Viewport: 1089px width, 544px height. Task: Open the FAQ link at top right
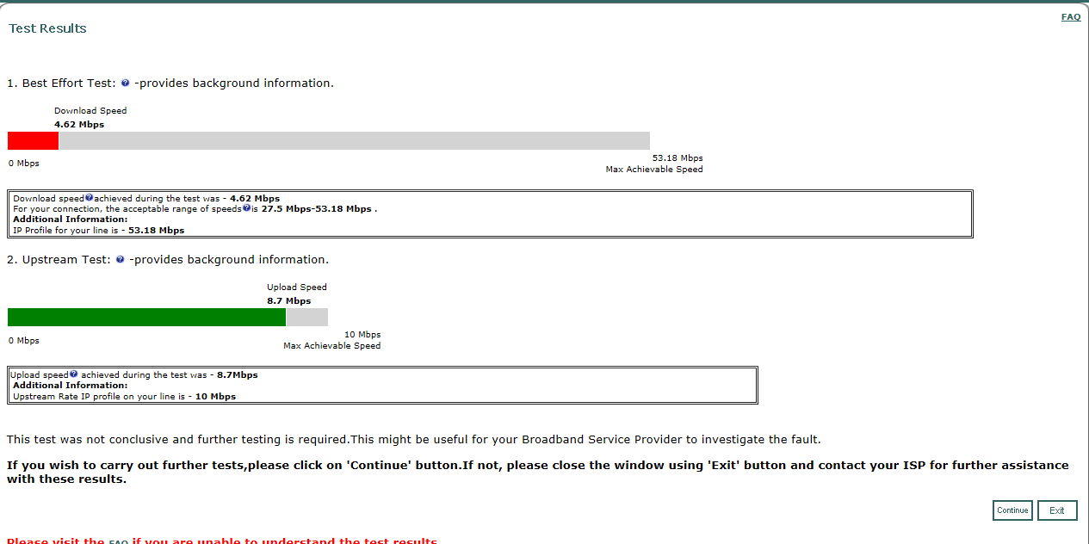click(x=1070, y=17)
